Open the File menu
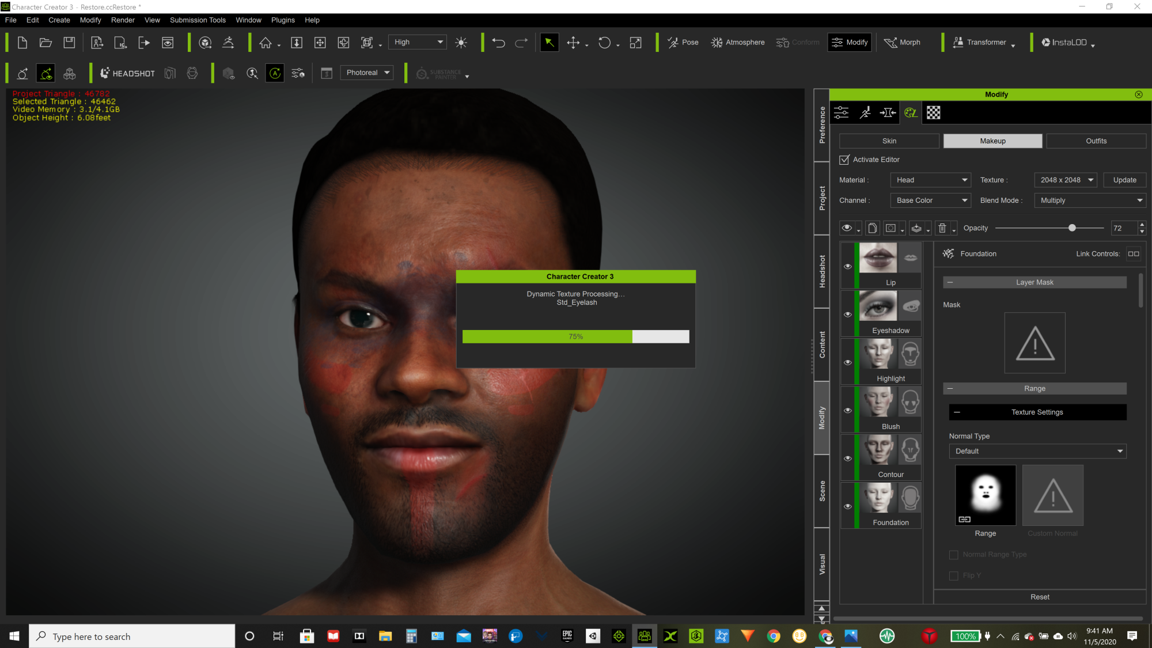The image size is (1152, 648). click(x=11, y=20)
